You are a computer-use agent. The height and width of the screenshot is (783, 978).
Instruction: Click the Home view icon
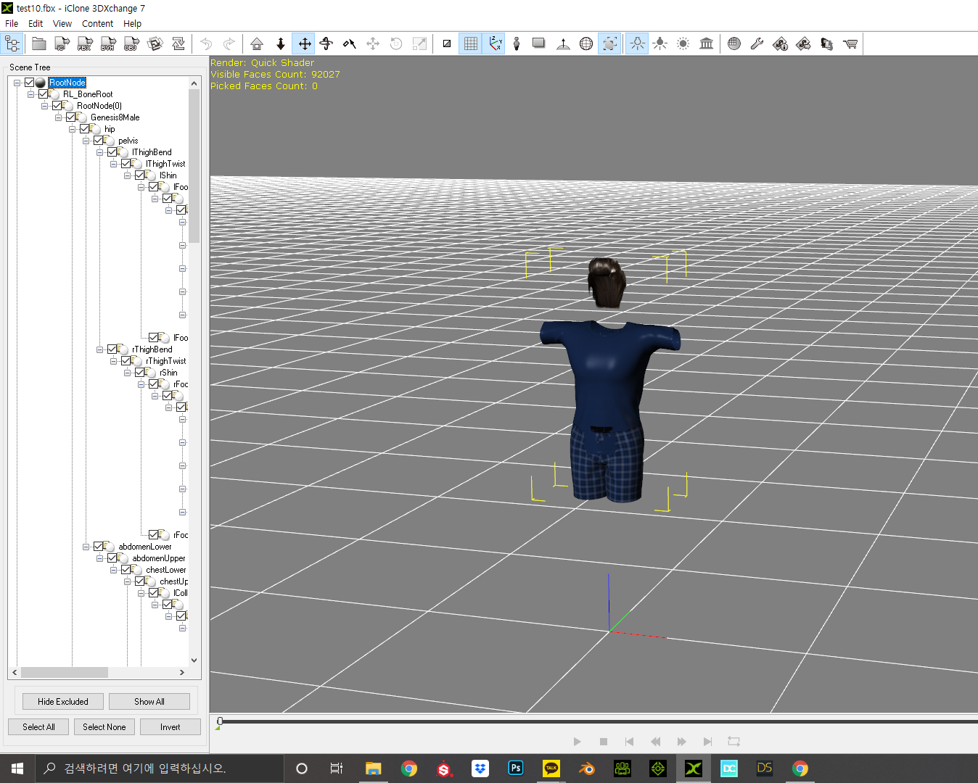[257, 44]
